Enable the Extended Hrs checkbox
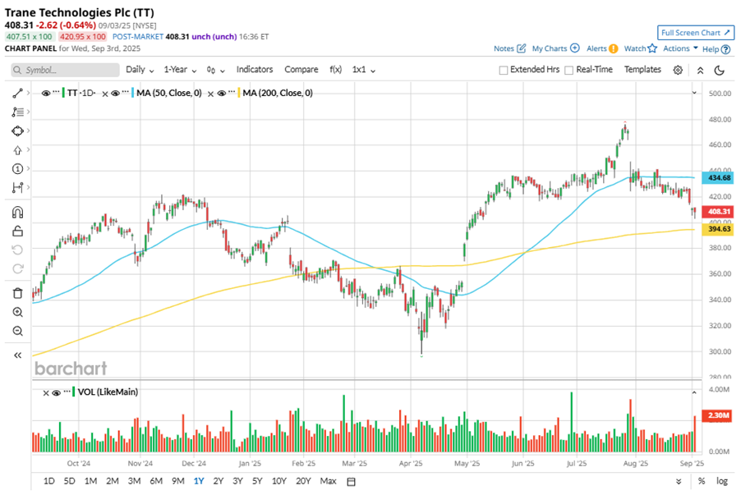Screen dimensions: 741x495 click(504, 70)
